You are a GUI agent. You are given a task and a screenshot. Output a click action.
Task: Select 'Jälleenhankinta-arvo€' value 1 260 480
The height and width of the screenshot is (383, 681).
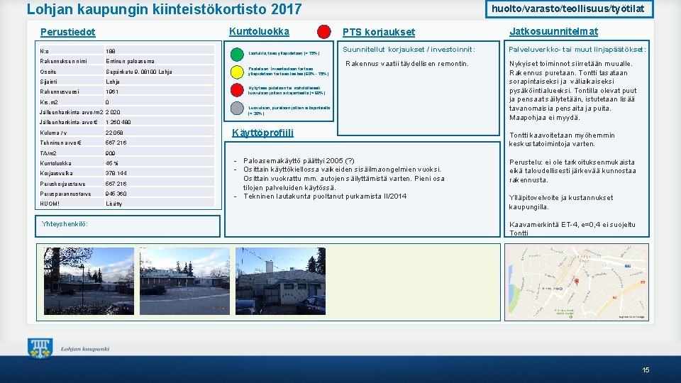point(118,123)
